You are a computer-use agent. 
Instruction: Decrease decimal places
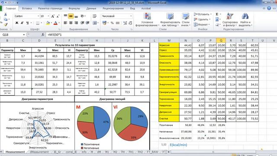pyautogui.click(x=131, y=23)
